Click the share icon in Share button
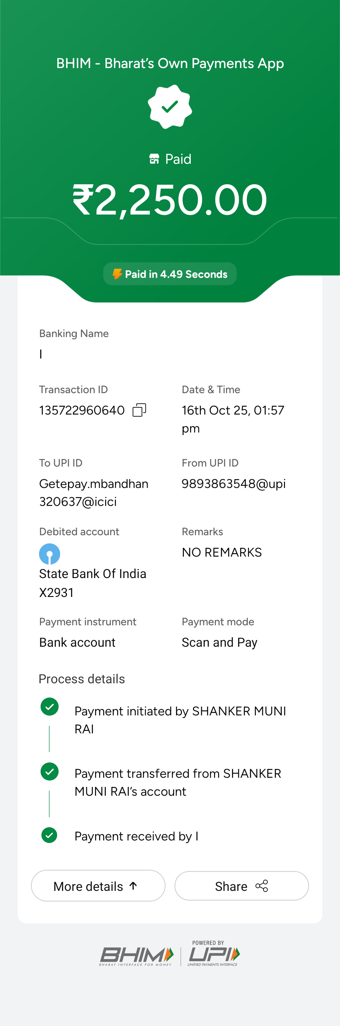Screen dimensions: 340x1026 (x=262, y=886)
